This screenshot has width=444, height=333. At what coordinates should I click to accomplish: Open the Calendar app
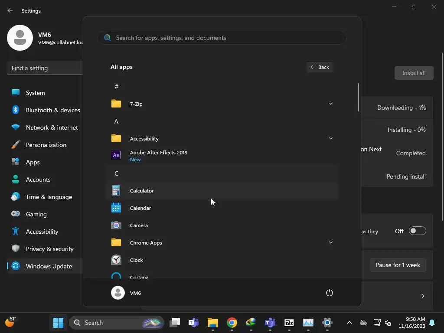coord(222,208)
